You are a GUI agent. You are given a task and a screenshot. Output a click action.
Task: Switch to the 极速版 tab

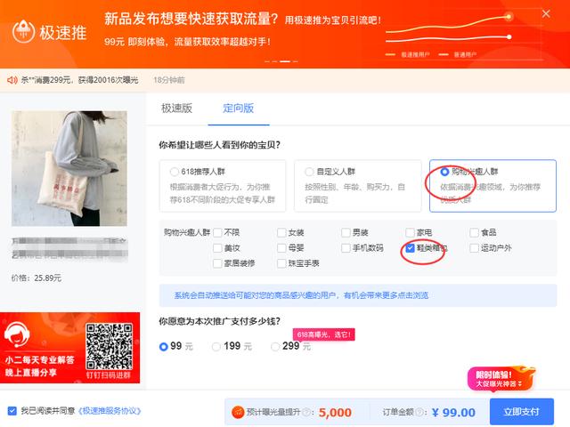(x=176, y=109)
